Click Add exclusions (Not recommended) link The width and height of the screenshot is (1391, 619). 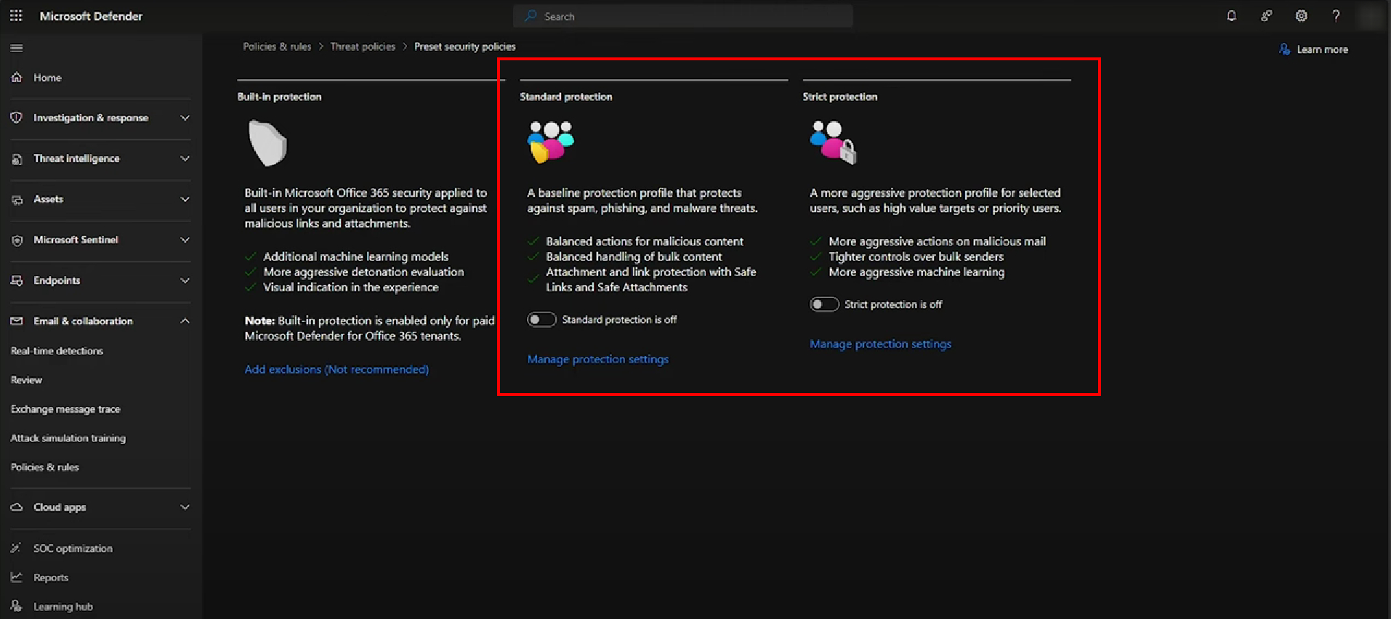[336, 369]
